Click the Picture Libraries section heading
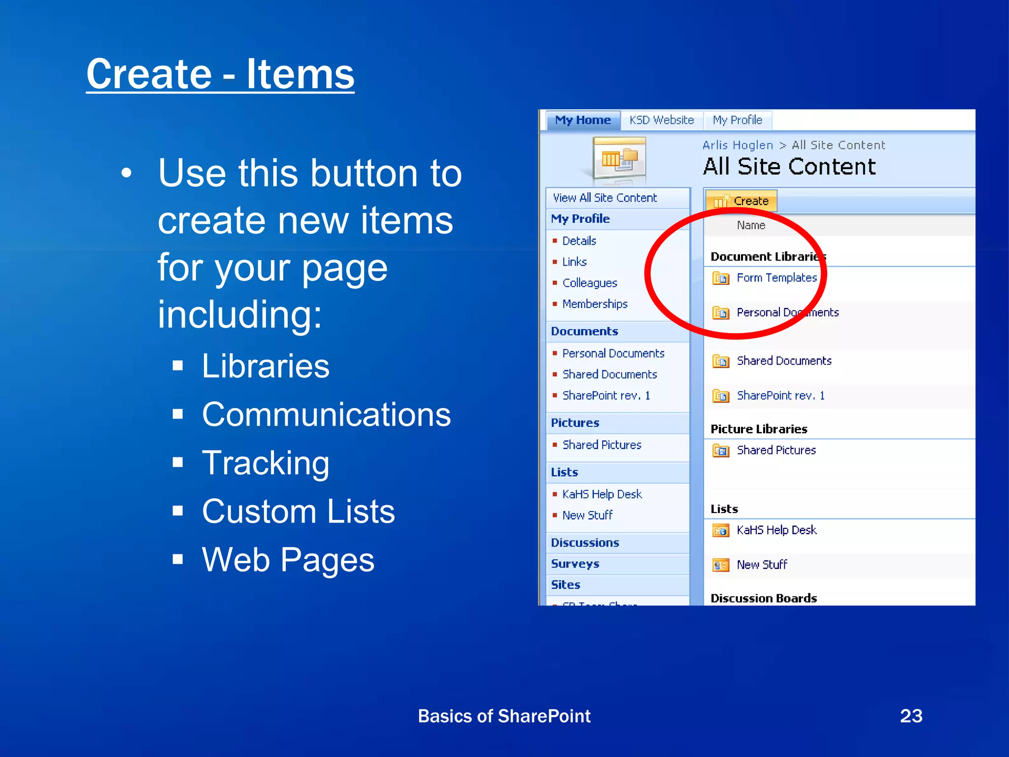Viewport: 1009px width, 757px height. pyautogui.click(x=759, y=429)
